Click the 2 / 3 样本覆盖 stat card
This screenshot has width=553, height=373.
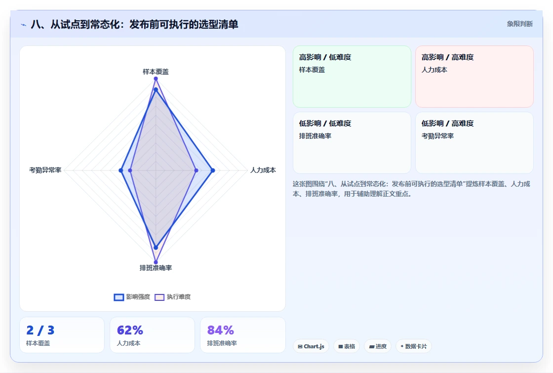[62, 335]
